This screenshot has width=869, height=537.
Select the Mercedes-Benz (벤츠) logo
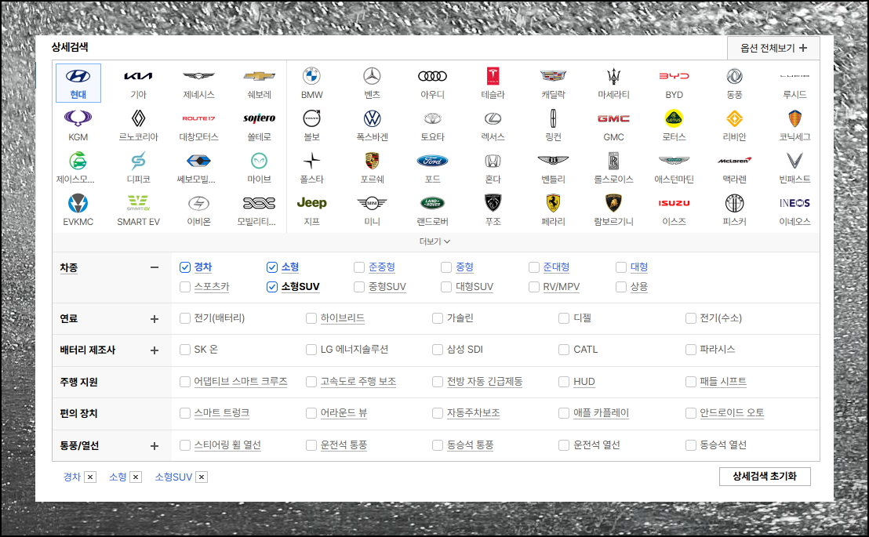point(372,77)
